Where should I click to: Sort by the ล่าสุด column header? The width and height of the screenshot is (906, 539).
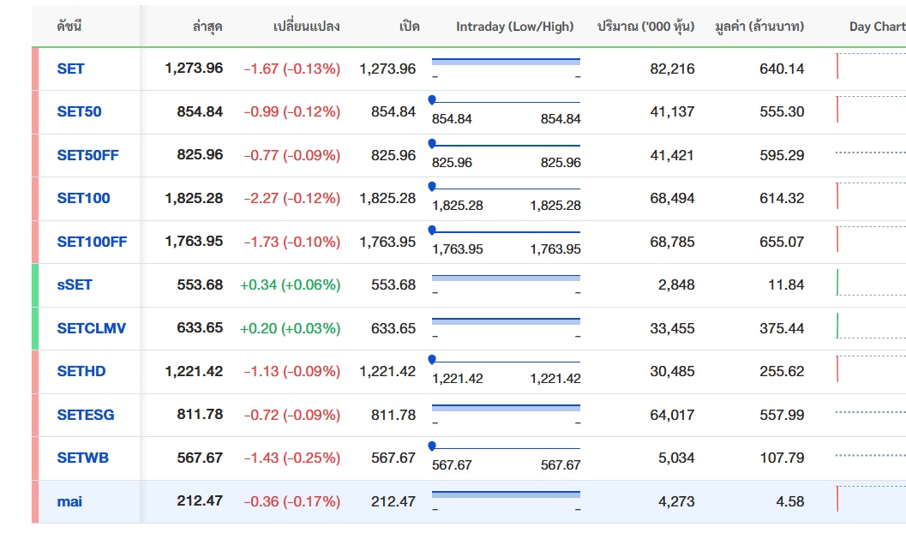(207, 27)
